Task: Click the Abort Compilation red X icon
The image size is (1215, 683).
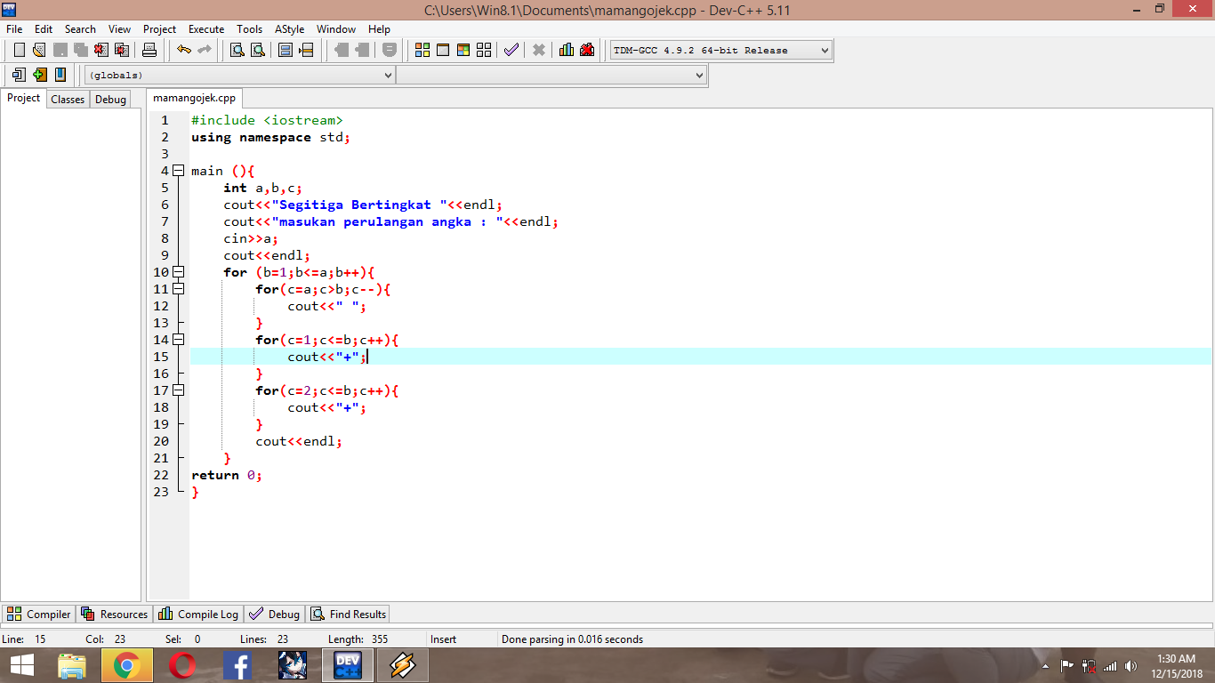Action: point(538,50)
